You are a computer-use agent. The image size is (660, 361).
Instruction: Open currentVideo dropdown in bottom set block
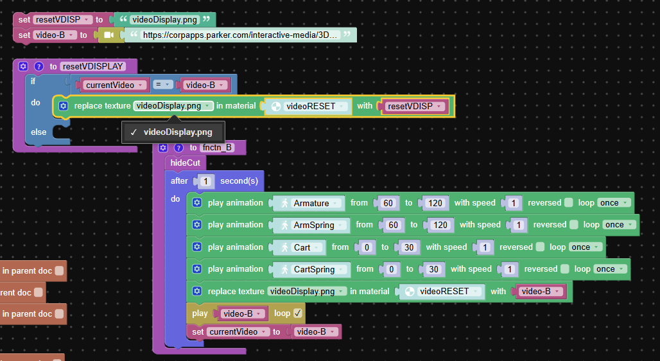[x=238, y=331]
